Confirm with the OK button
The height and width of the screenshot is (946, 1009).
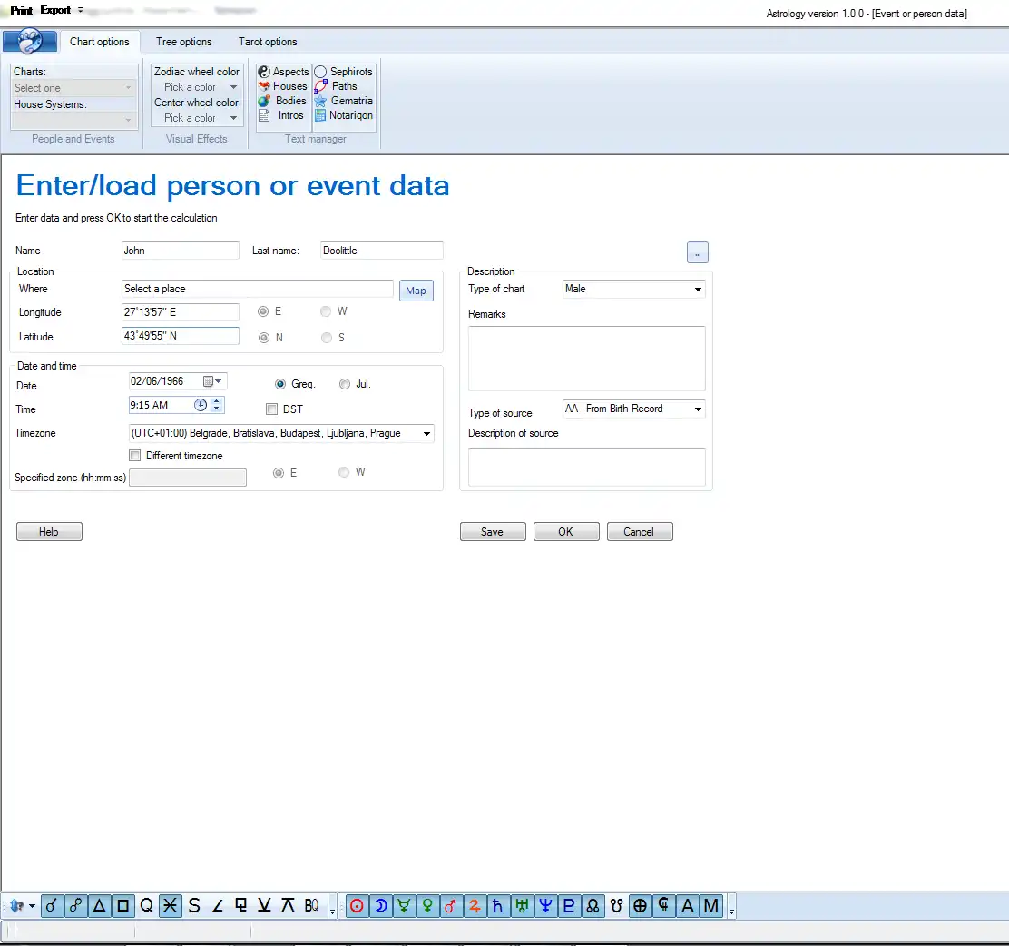pyautogui.click(x=565, y=532)
